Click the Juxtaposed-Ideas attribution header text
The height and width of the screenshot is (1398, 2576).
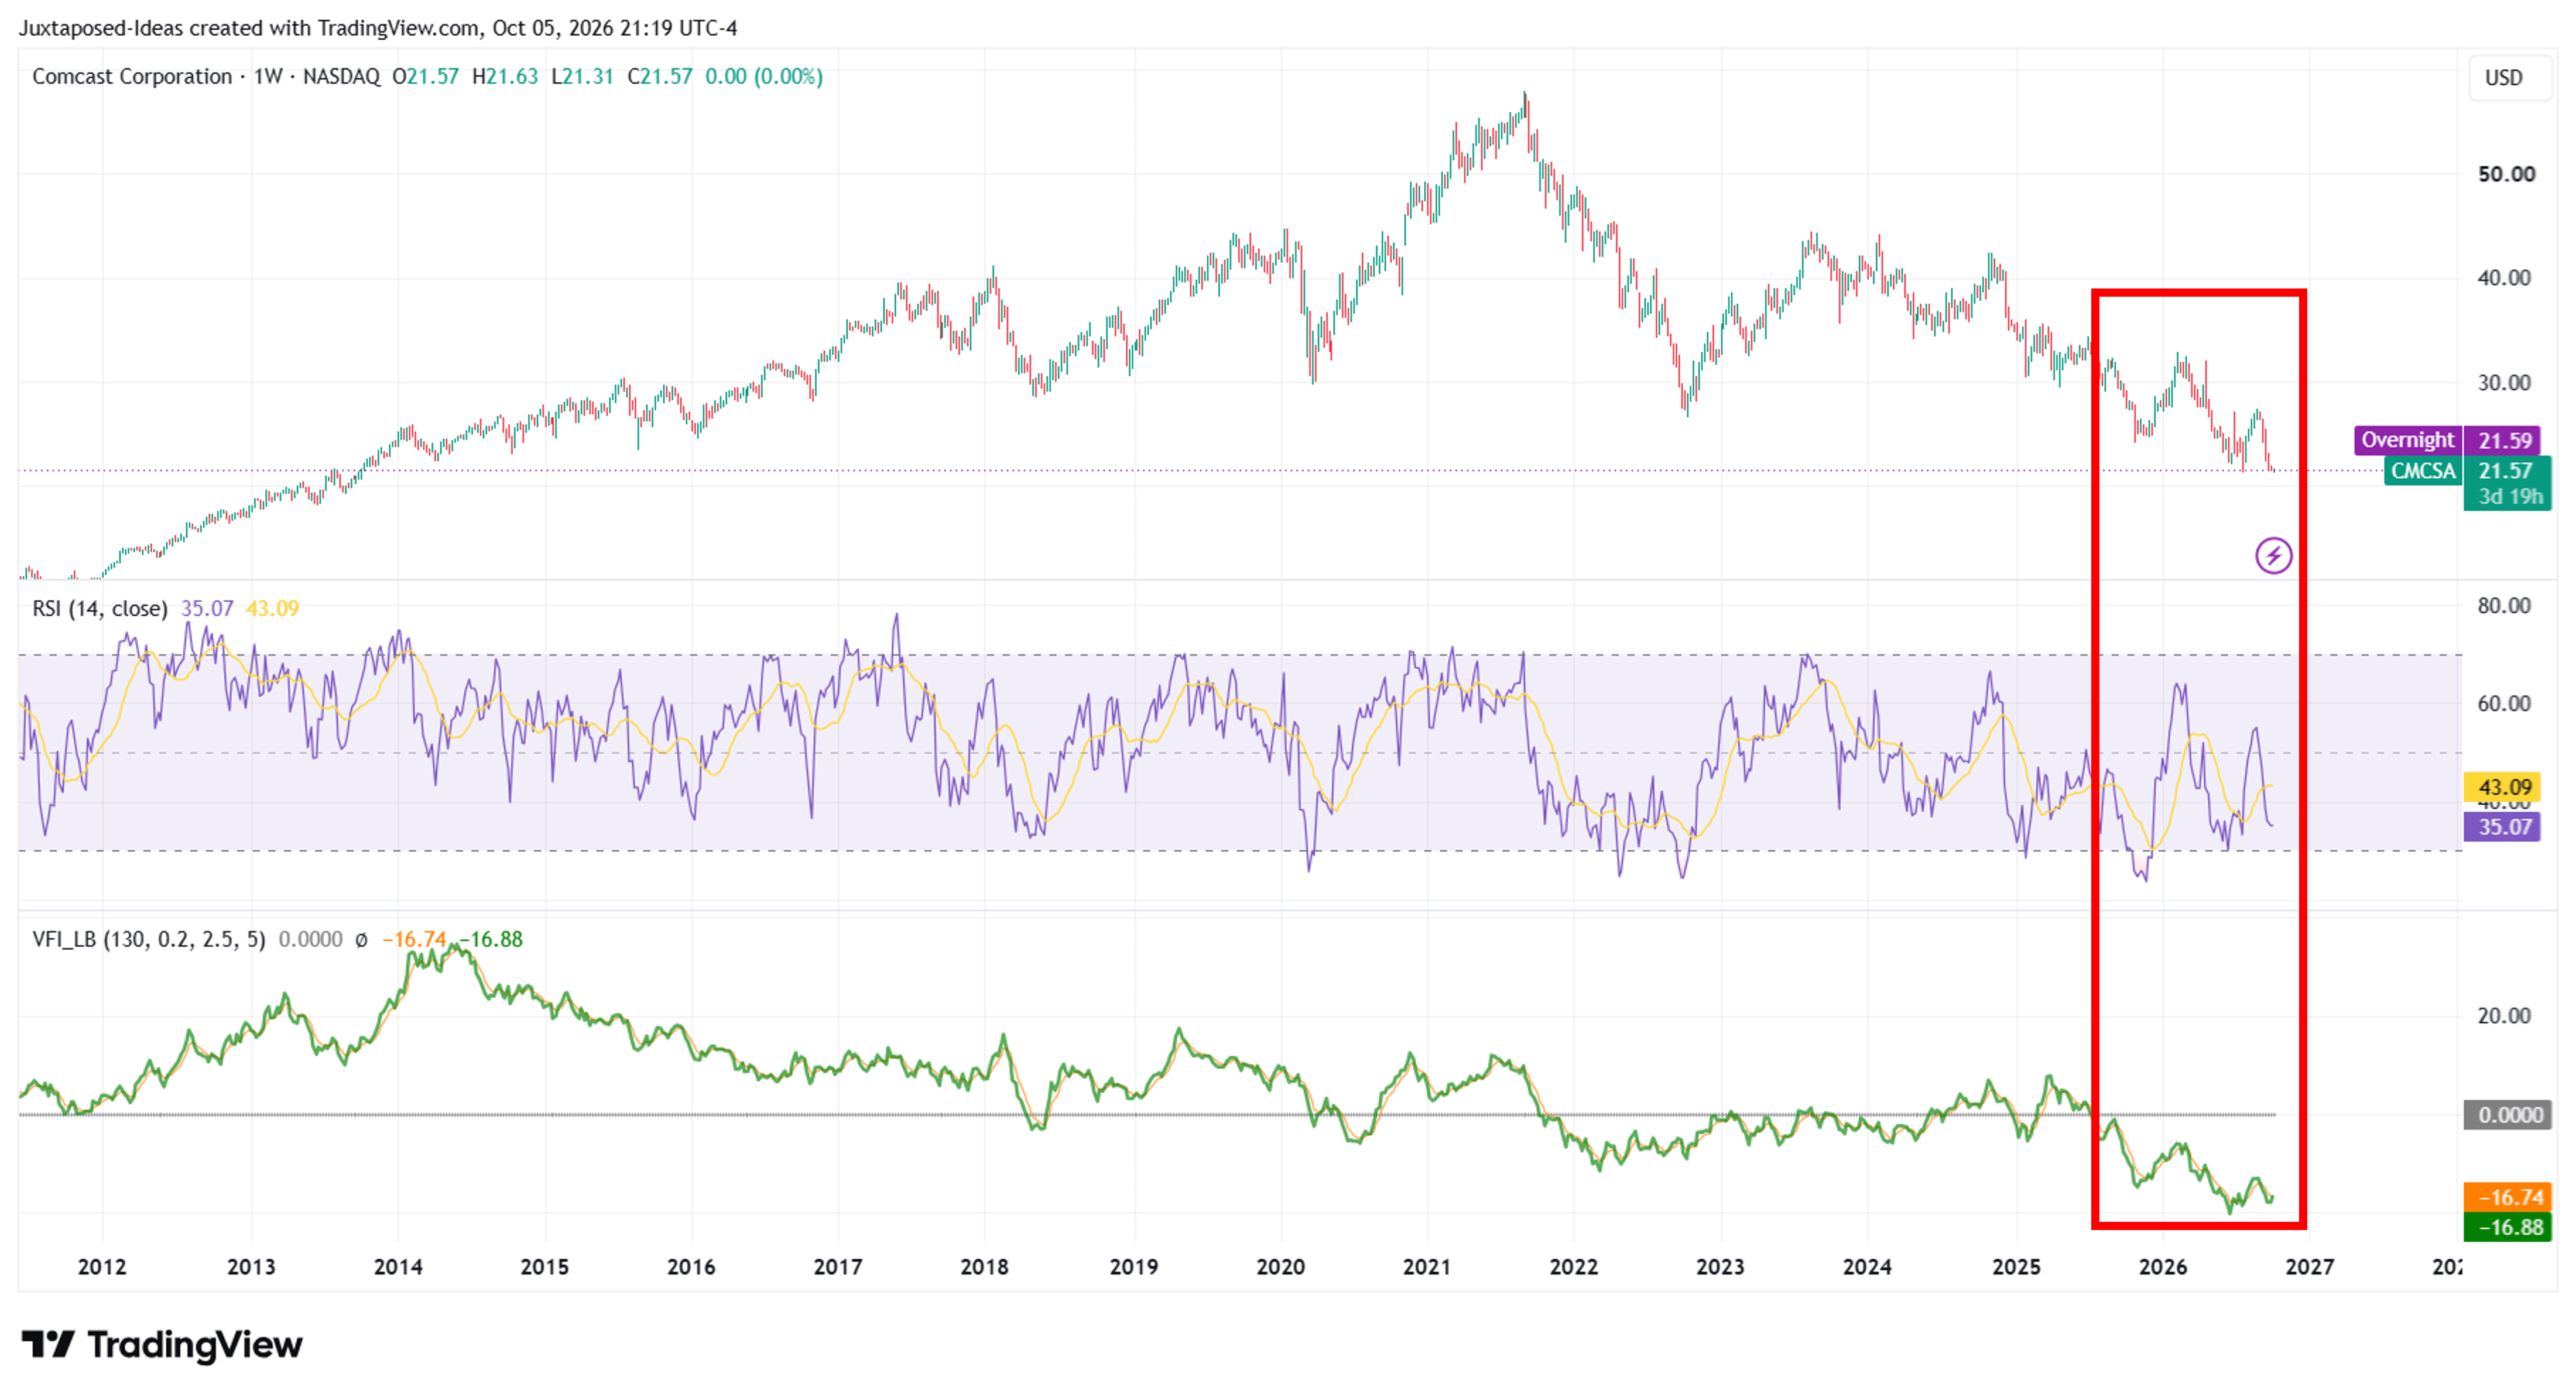(x=378, y=28)
